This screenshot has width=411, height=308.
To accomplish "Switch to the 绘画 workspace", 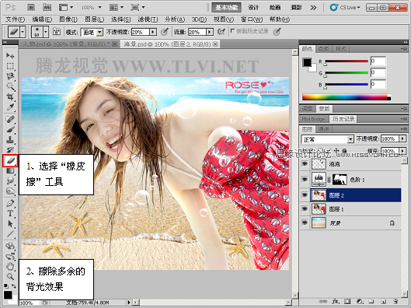I will (x=275, y=8).
